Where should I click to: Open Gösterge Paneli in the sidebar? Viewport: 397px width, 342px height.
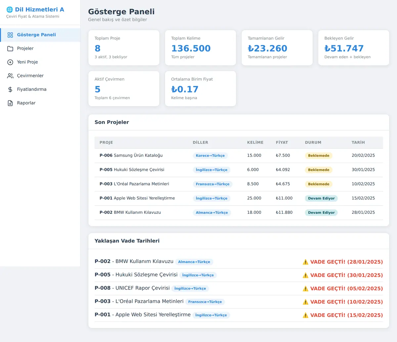[40, 35]
